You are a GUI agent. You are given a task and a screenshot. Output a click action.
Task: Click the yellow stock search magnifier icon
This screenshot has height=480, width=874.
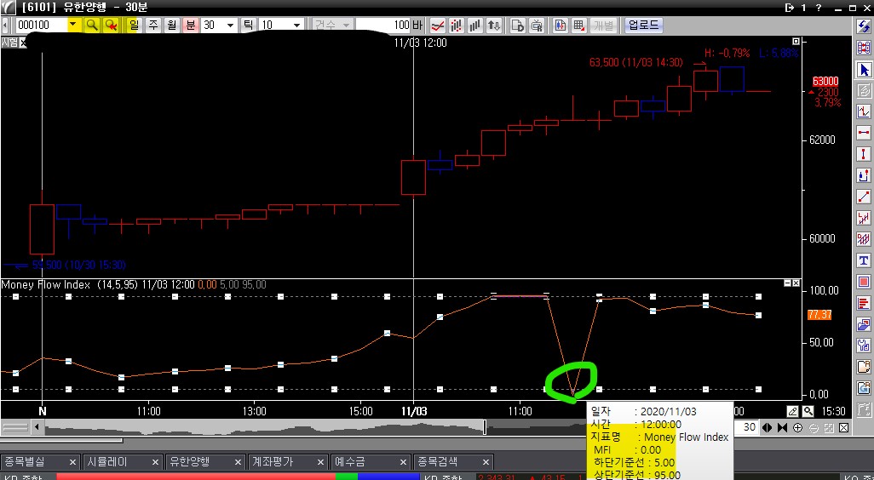91,25
